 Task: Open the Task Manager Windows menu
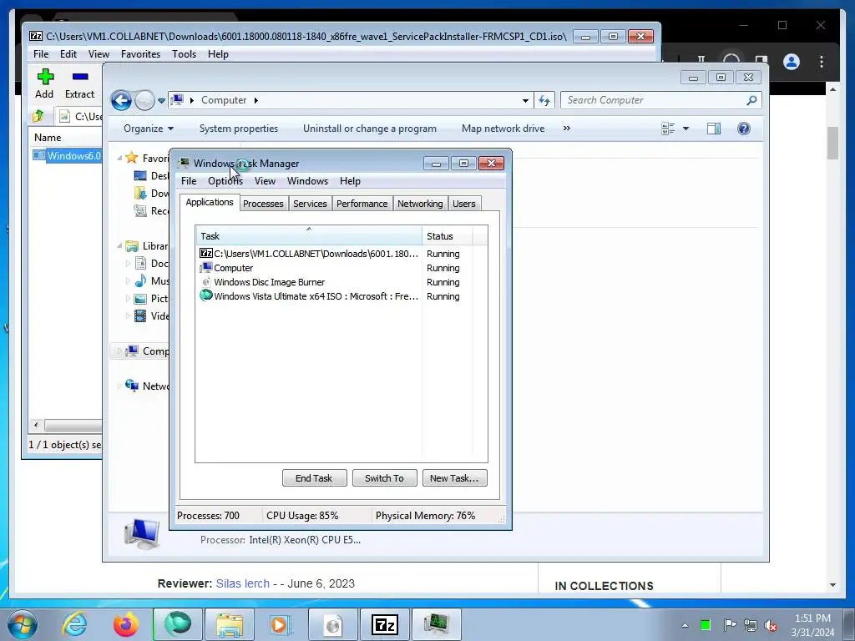click(307, 181)
